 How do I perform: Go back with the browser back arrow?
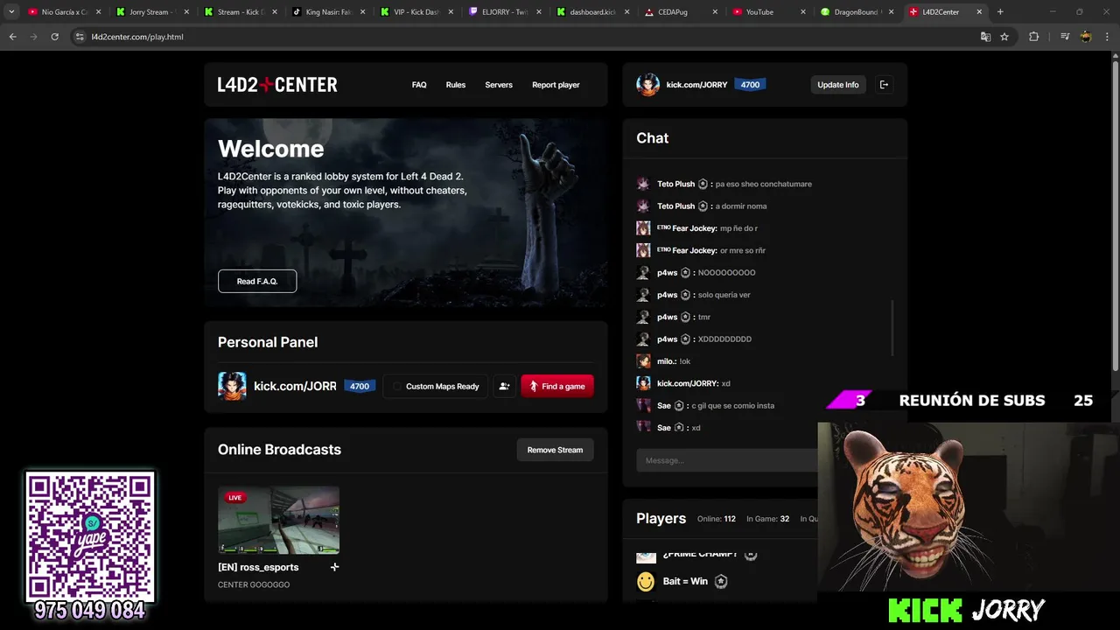click(x=12, y=37)
